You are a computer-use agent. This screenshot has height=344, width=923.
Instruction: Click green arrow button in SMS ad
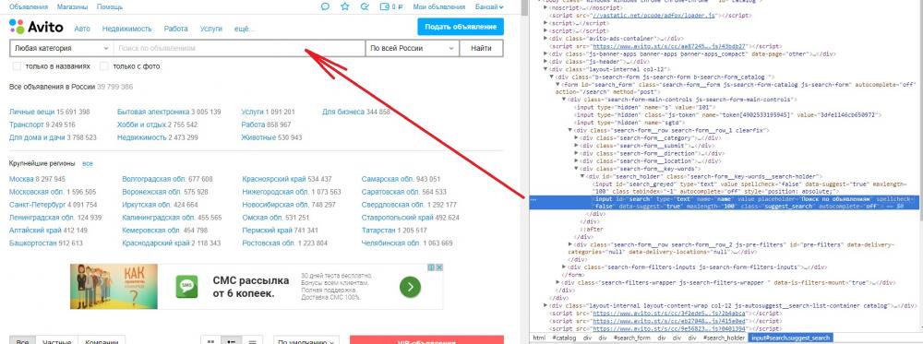tap(411, 287)
